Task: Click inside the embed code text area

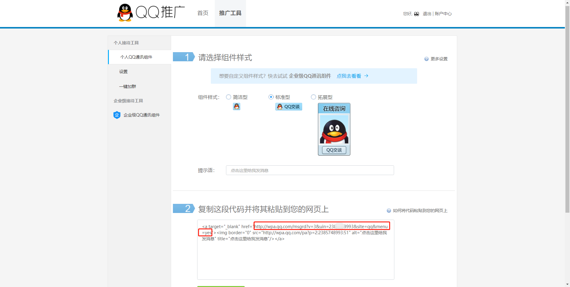Action: coord(296,250)
